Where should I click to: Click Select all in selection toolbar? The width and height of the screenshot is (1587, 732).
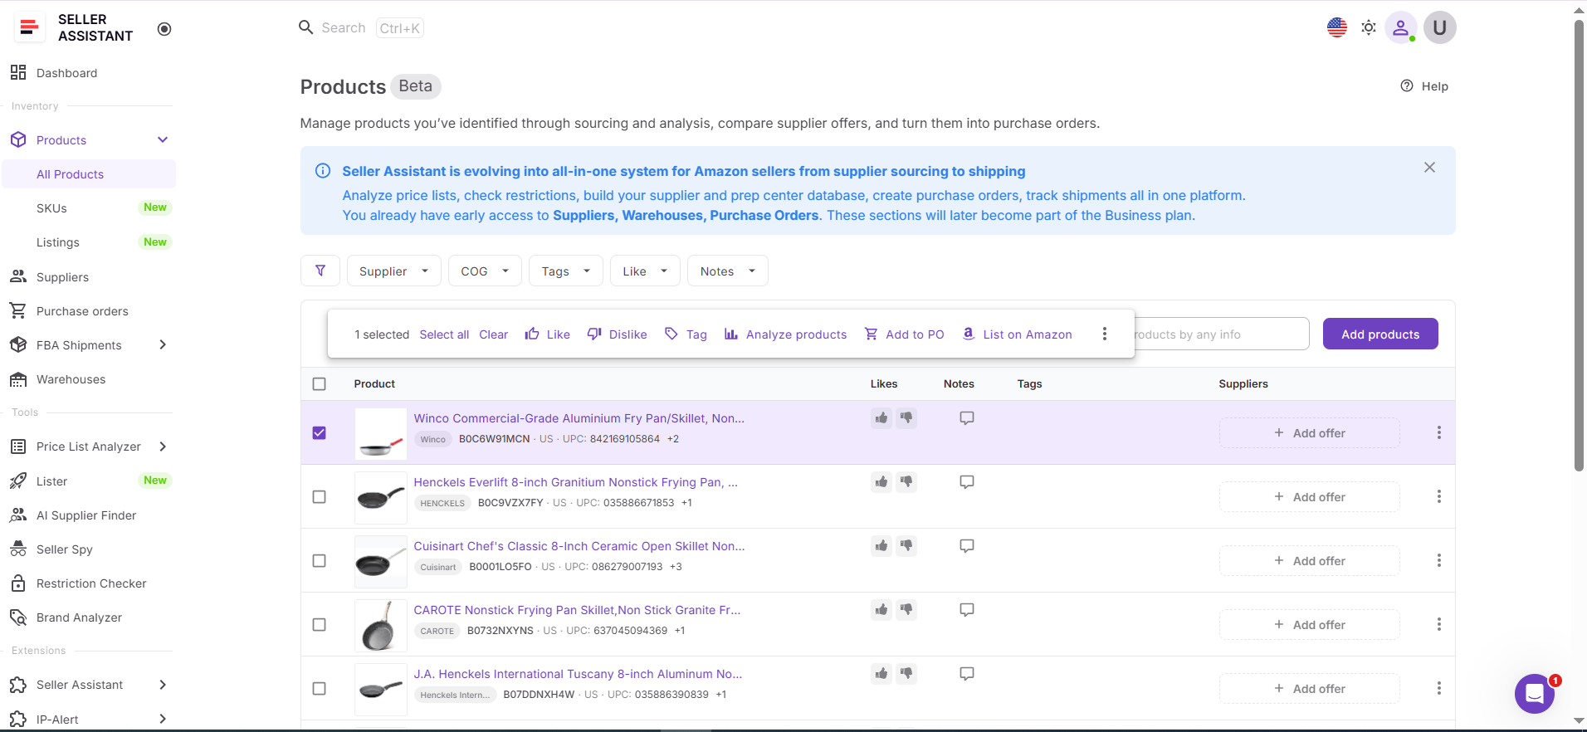[444, 334]
